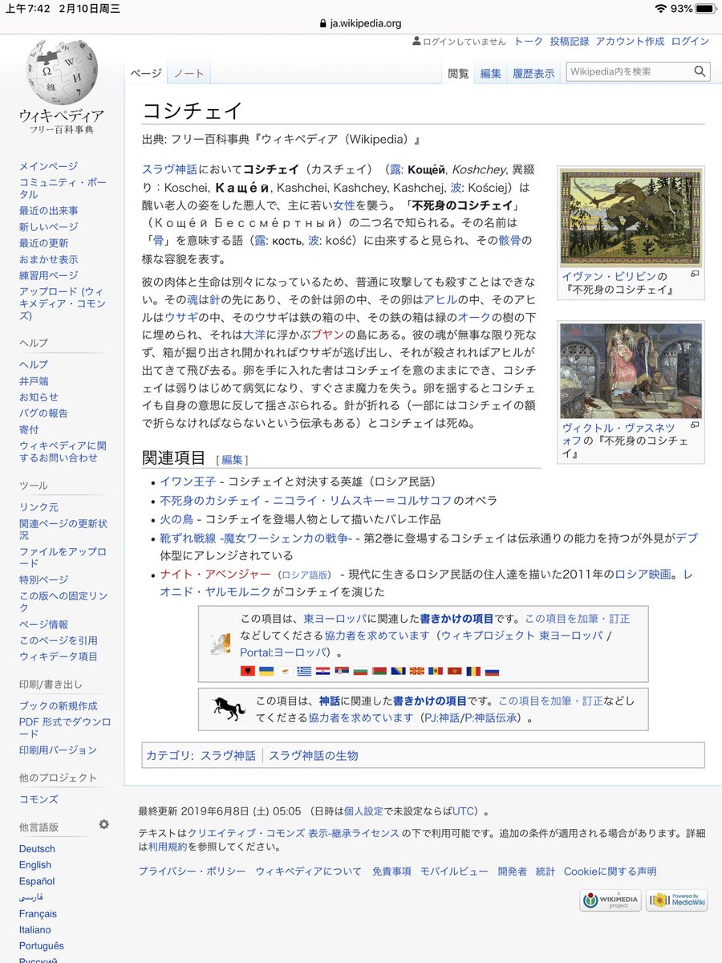Screen dimensions: 722x963
Task: Click the Powered by MediaWiki badge
Action: [x=678, y=901]
